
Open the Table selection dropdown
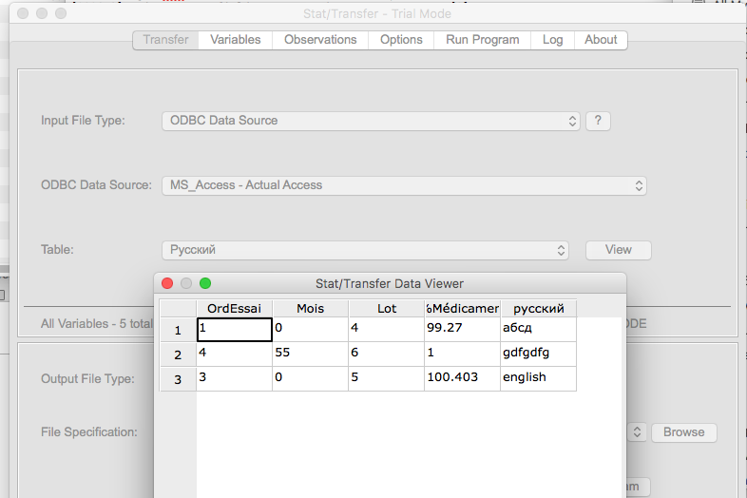pos(366,250)
